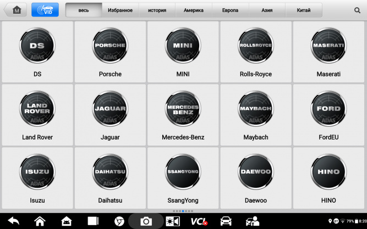Go back with the back arrow
This screenshot has width=367, height=229.
point(14,221)
